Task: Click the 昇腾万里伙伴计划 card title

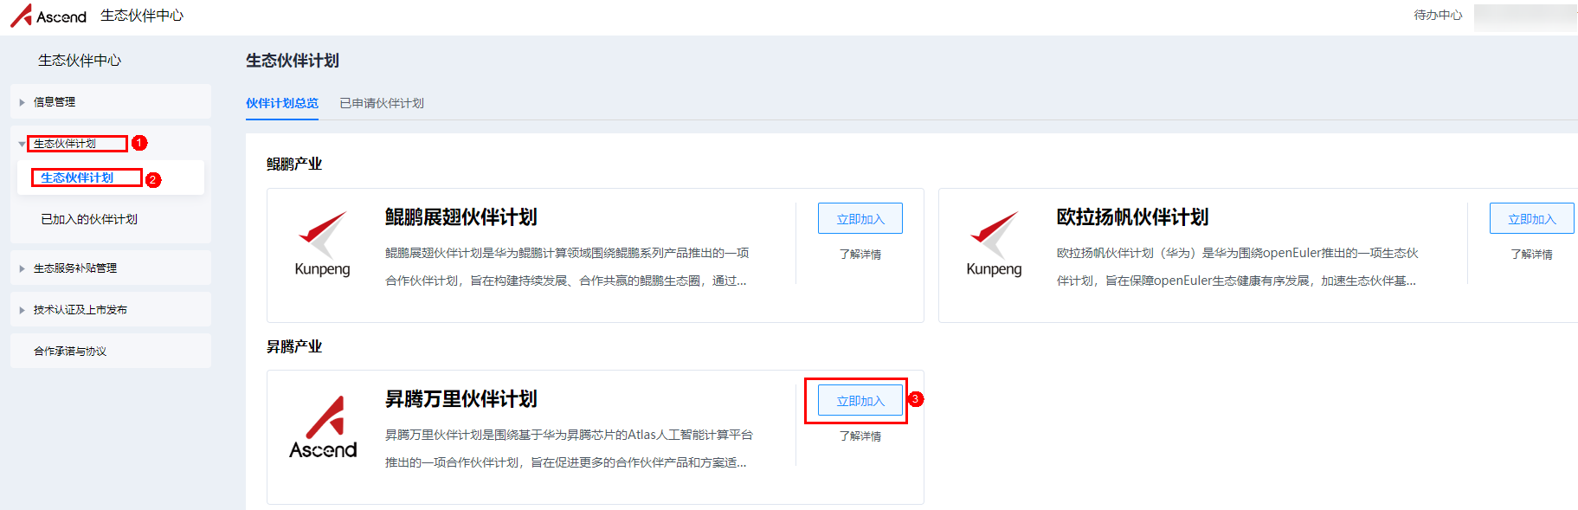Action: [x=461, y=399]
